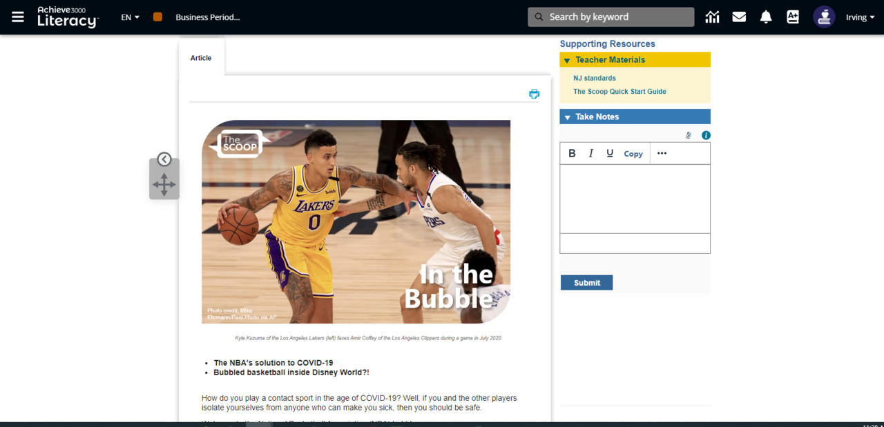Click the move arrows handle
Image resolution: width=884 pixels, height=427 pixels.
(x=164, y=185)
